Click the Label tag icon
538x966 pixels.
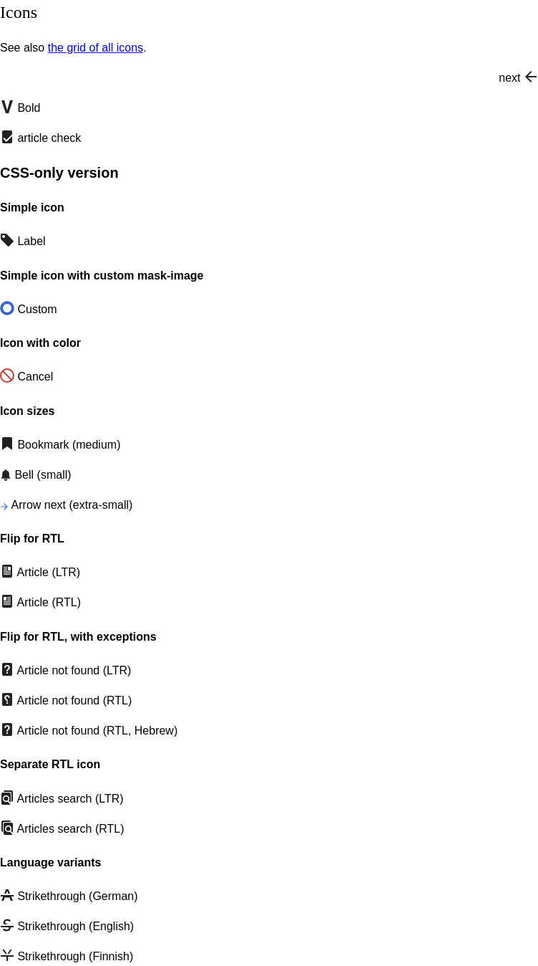point(7,240)
